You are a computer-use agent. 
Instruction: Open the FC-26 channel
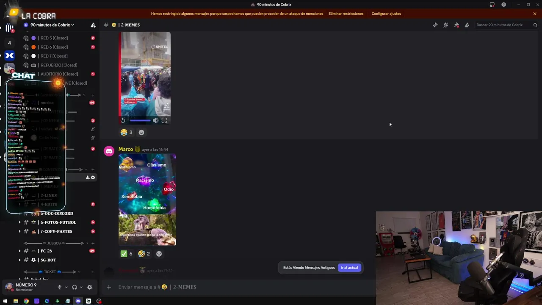[x=59, y=251]
